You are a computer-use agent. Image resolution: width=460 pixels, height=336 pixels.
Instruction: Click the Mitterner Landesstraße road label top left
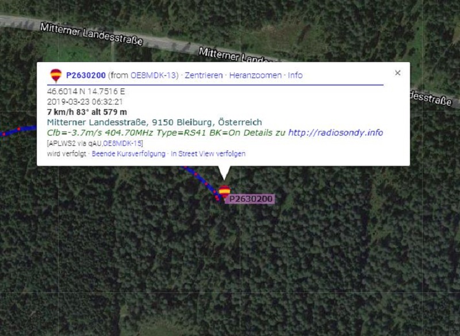point(91,34)
